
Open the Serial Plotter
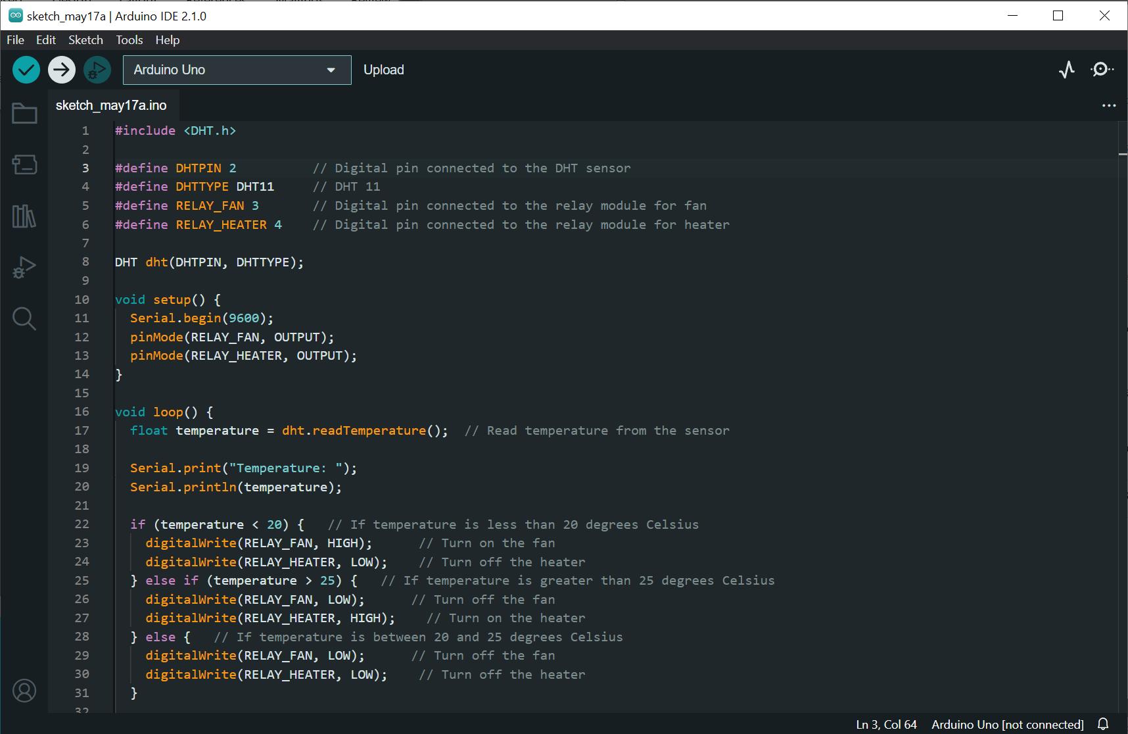point(1067,70)
